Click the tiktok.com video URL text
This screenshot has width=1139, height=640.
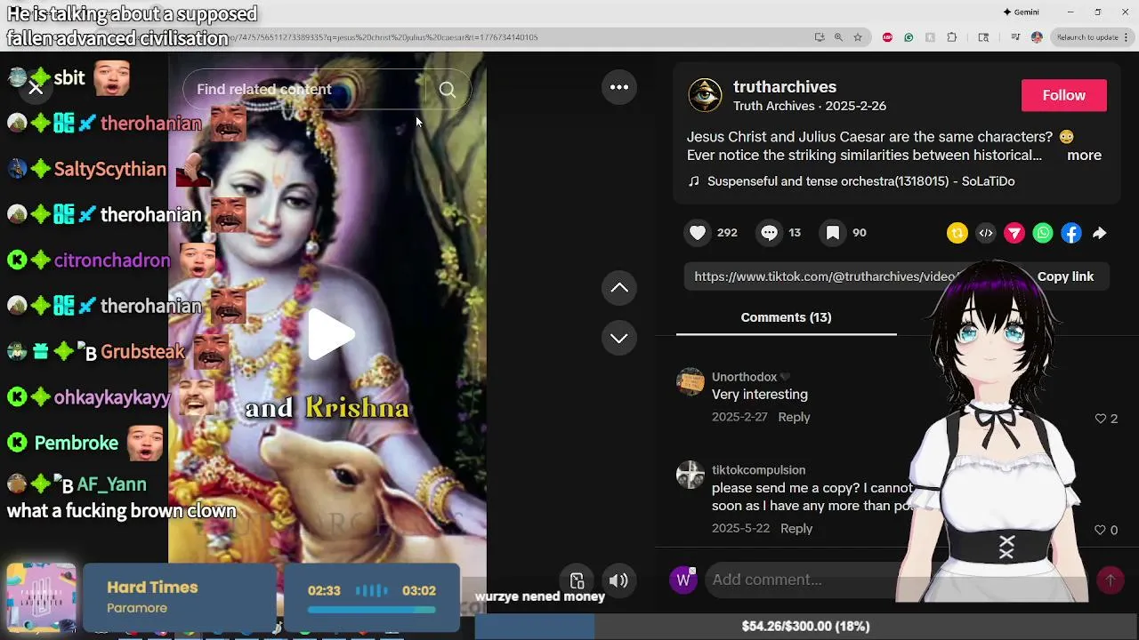tap(824, 276)
